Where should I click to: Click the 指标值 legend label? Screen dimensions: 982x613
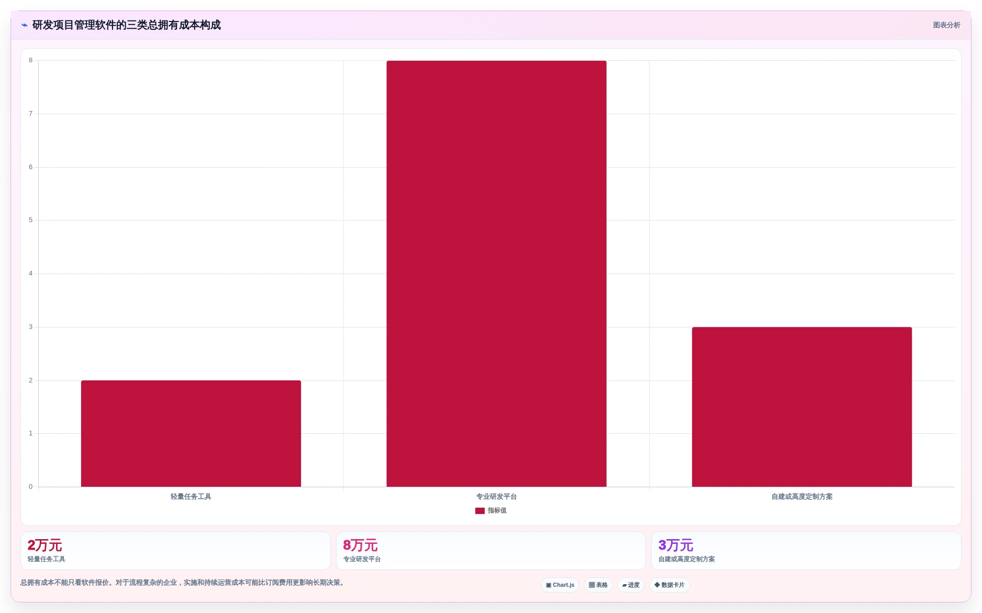pyautogui.click(x=497, y=511)
